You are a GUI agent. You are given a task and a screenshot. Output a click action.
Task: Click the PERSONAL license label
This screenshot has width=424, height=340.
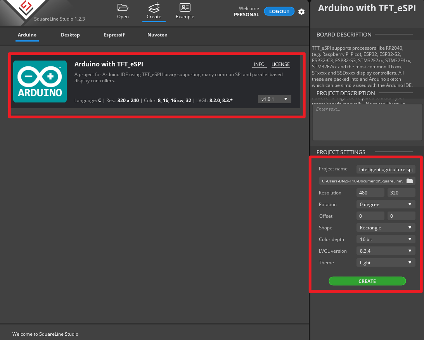point(246,15)
